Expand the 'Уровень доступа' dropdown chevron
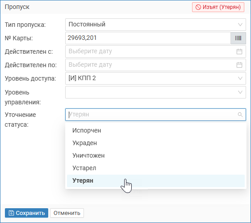 [240, 78]
